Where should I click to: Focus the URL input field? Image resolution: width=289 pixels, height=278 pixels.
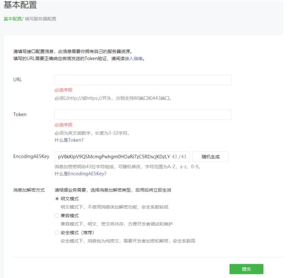(143, 80)
